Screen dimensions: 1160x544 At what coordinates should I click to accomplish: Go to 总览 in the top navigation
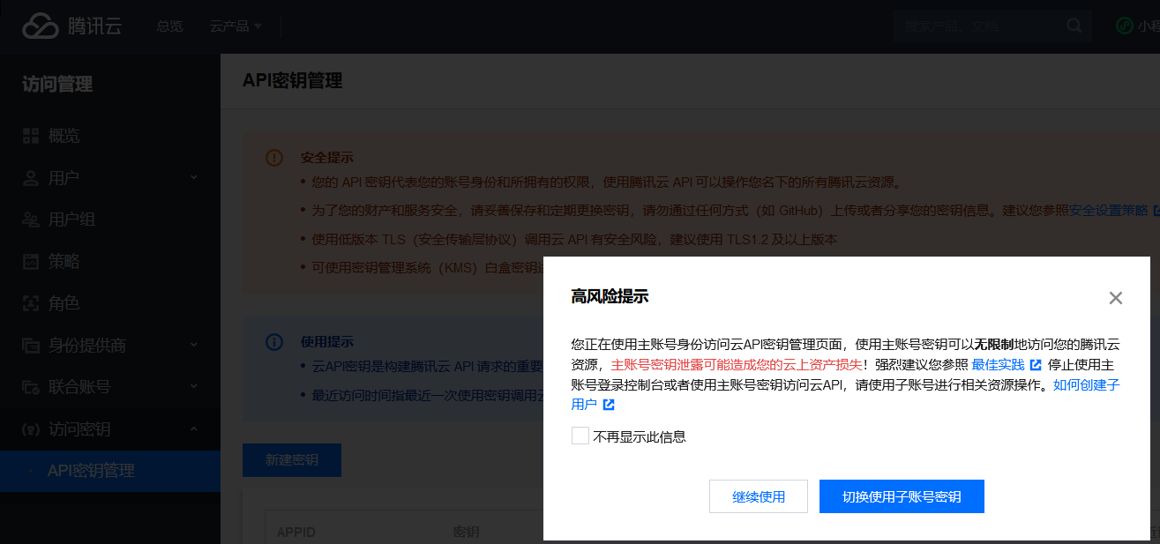(169, 26)
